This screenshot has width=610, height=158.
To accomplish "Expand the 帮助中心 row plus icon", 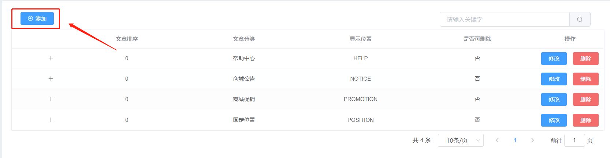I will (x=51, y=58).
